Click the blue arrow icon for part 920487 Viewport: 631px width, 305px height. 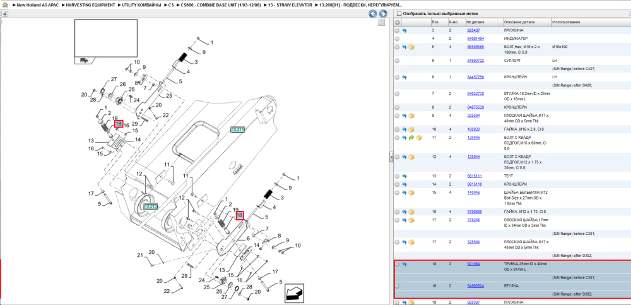point(404,30)
